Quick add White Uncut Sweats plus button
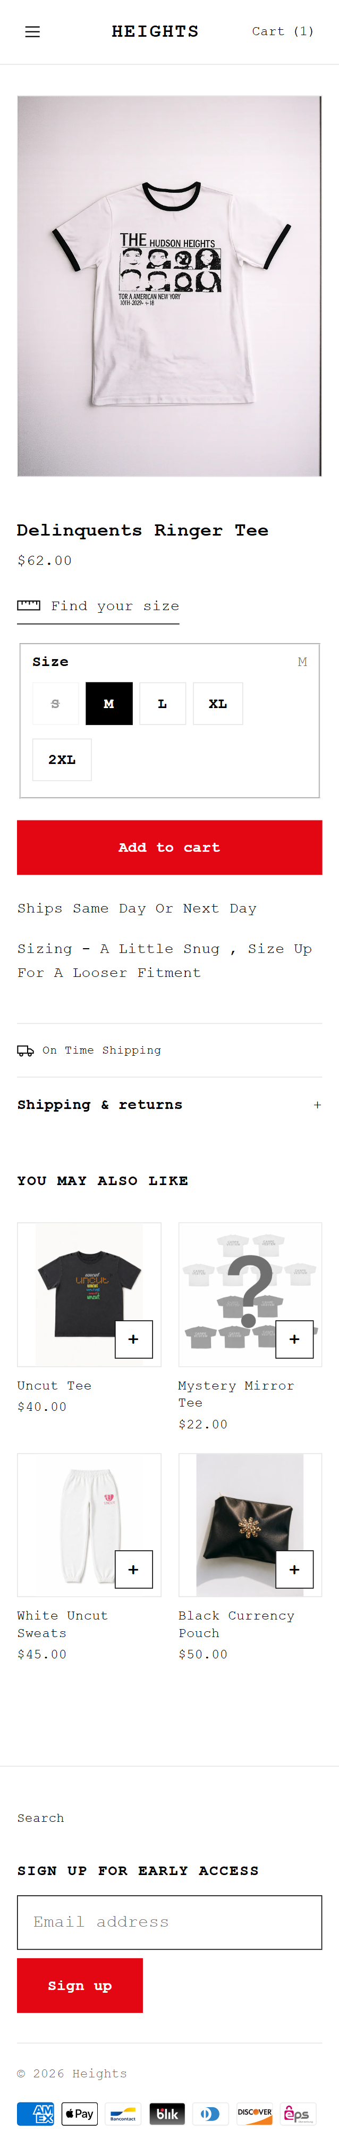 pyautogui.click(x=133, y=1568)
